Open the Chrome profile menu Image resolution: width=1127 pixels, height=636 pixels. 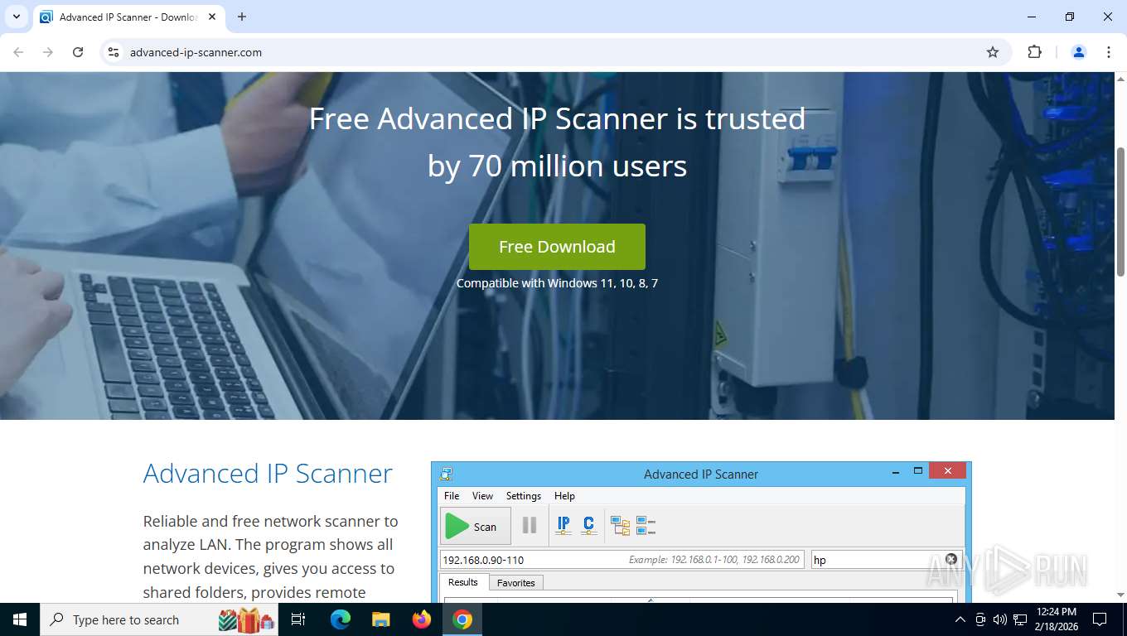coord(1079,52)
